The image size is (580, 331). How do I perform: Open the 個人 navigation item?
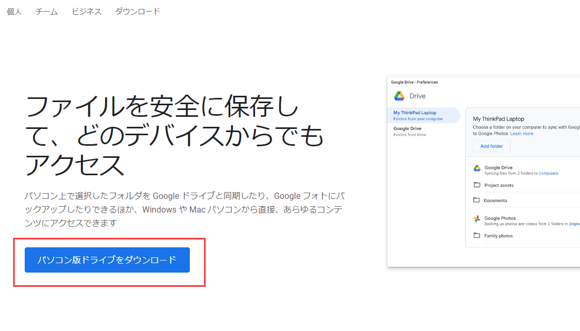point(14,11)
